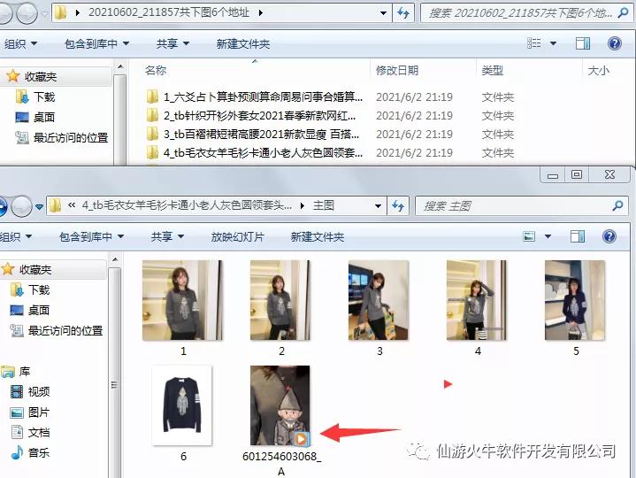This screenshot has height=478, width=636.
Task: Change view icon in back window toolbar
Action: tap(533, 43)
